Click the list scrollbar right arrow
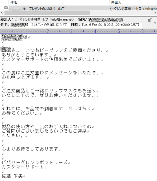 click(155, 12)
